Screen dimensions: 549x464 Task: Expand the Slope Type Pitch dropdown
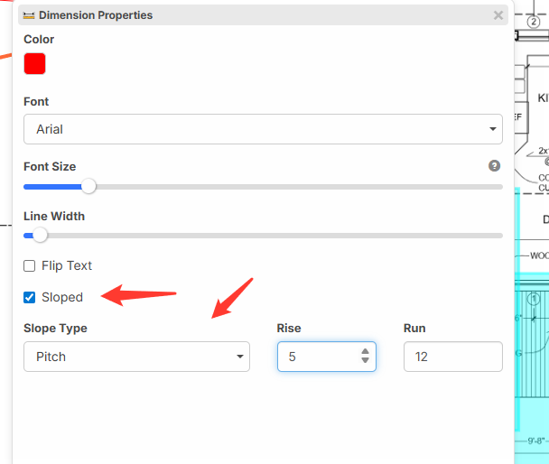pyautogui.click(x=136, y=357)
